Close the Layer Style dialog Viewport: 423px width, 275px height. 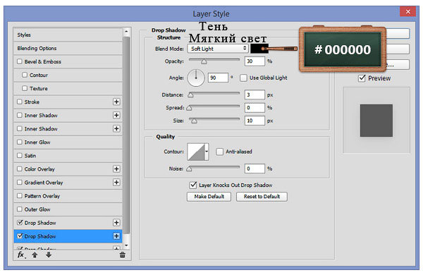tap(407, 11)
